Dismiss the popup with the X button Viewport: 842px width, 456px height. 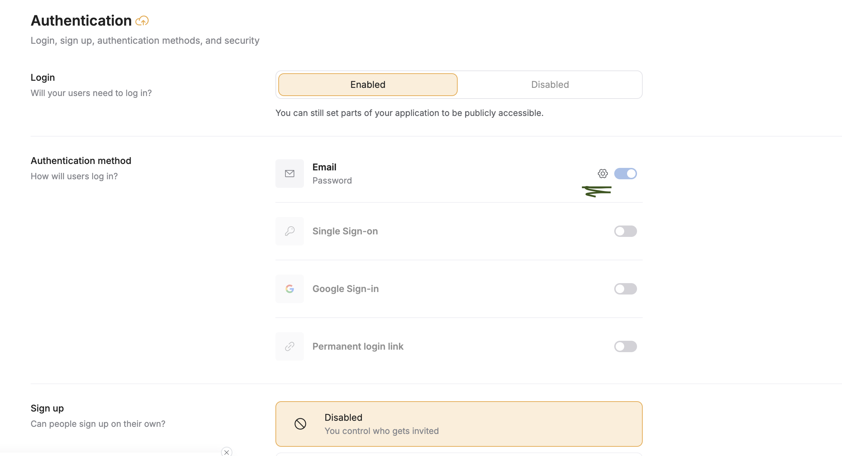(x=227, y=452)
